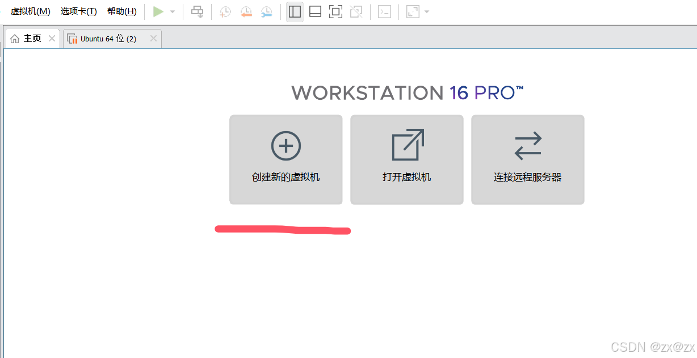This screenshot has height=358, width=697.
Task: Click the take snapshot icon
Action: tap(225, 12)
